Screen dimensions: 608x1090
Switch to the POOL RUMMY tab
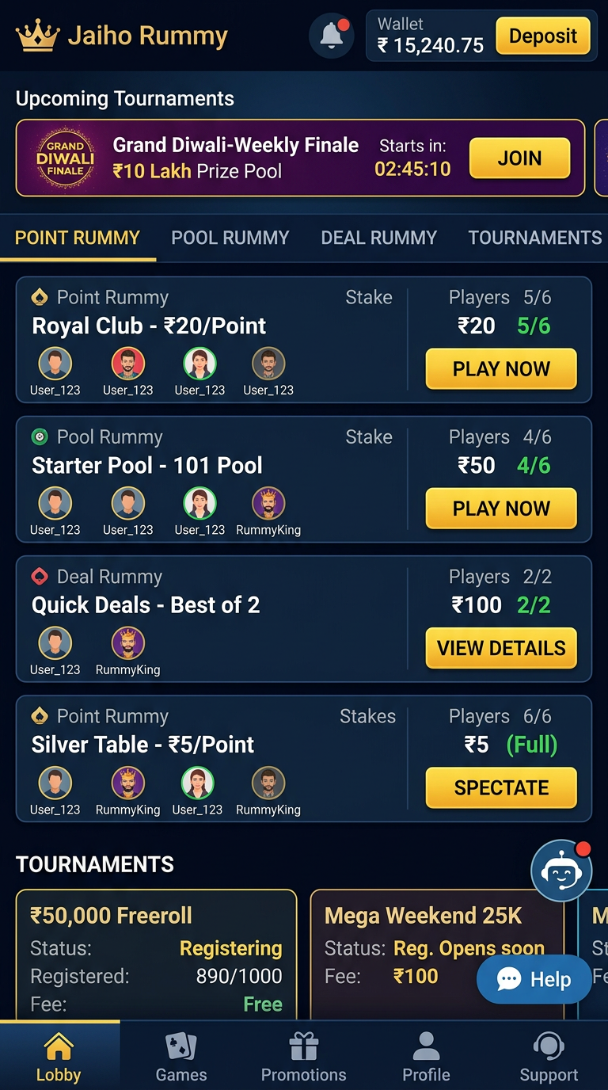(230, 237)
